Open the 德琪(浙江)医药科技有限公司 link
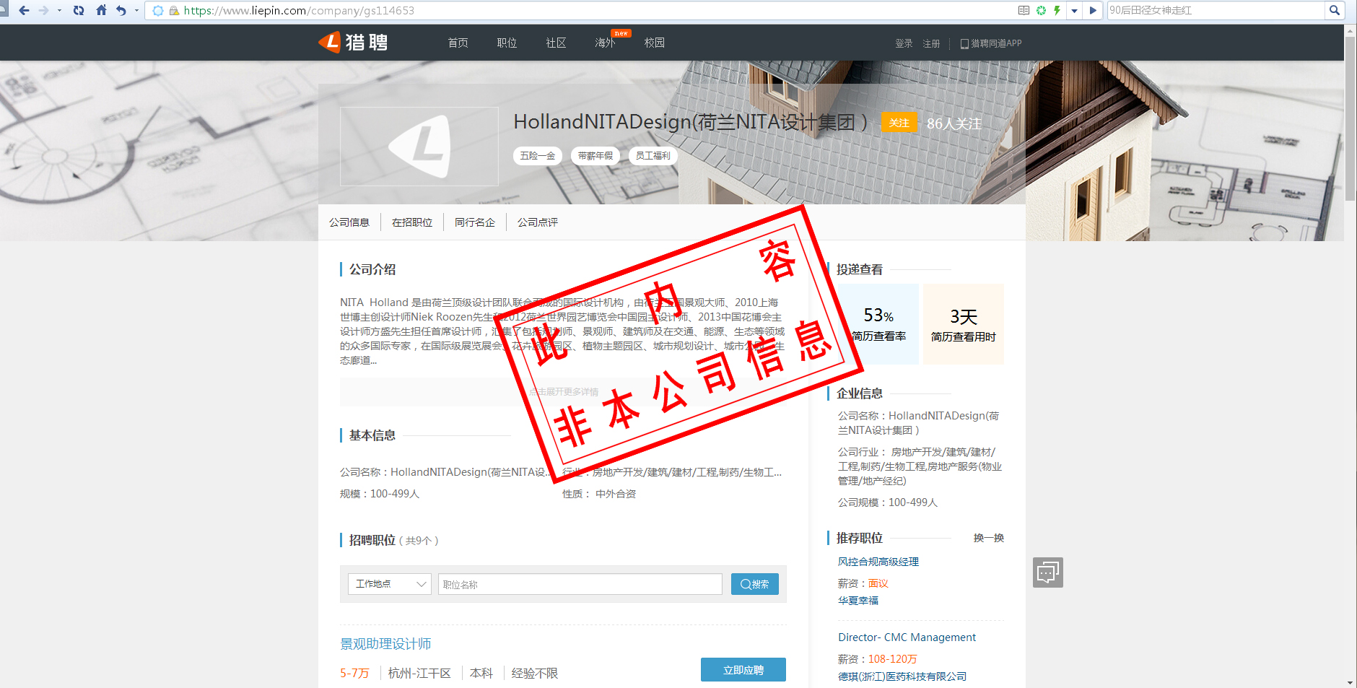This screenshot has height=688, width=1357. click(x=902, y=676)
